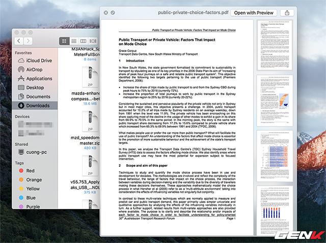Open AirDrop in Finder sidebar
The width and height of the screenshot is (326, 243).
35,70
